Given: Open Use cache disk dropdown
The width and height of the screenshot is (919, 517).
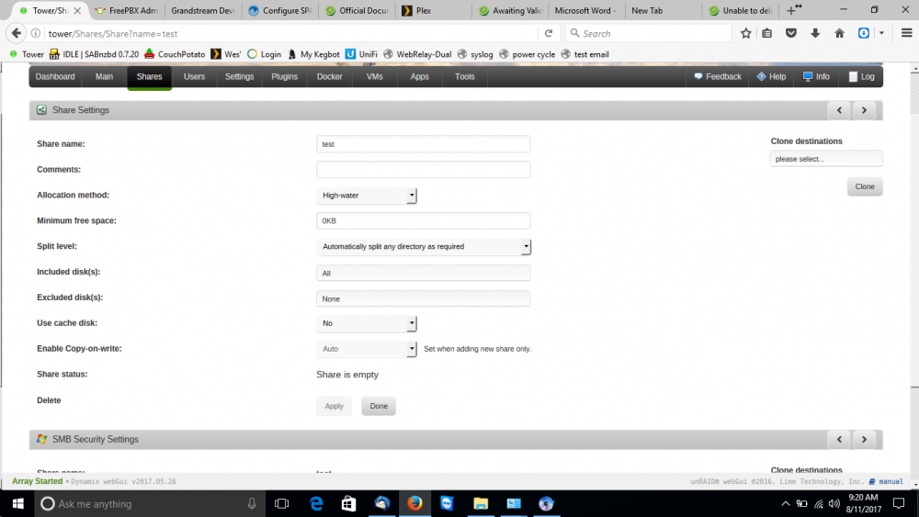Looking at the screenshot, I should point(367,323).
